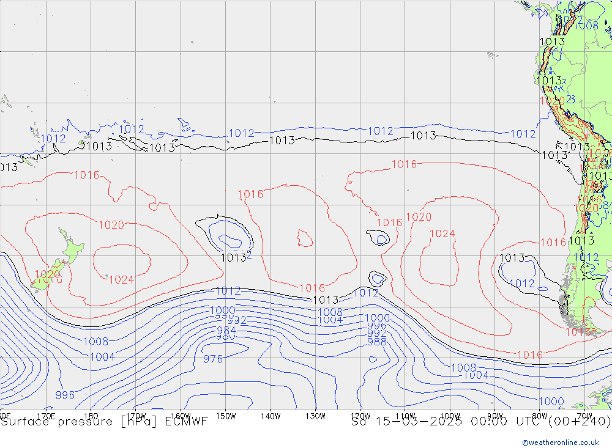Select the 150W longitude axis label

225,416
